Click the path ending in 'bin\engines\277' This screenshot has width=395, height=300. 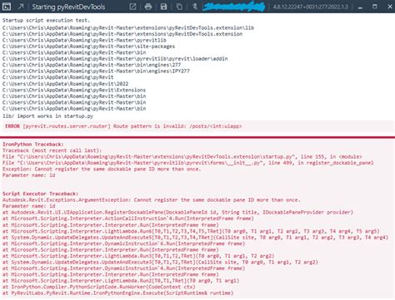(92, 65)
